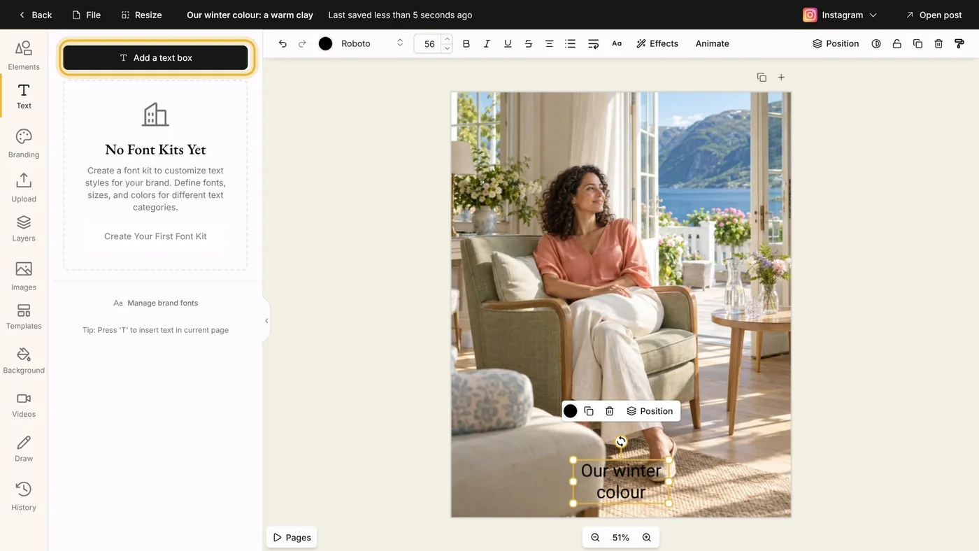
Task: Click the copy style paint roller icon
Action: (959, 43)
